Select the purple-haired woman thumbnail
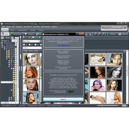Screen dimensions: 129x129 (98, 85)
